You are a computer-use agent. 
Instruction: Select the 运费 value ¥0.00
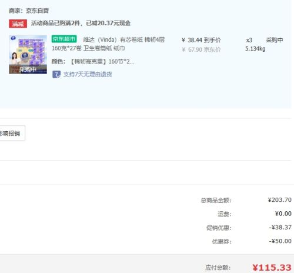pos(283,214)
